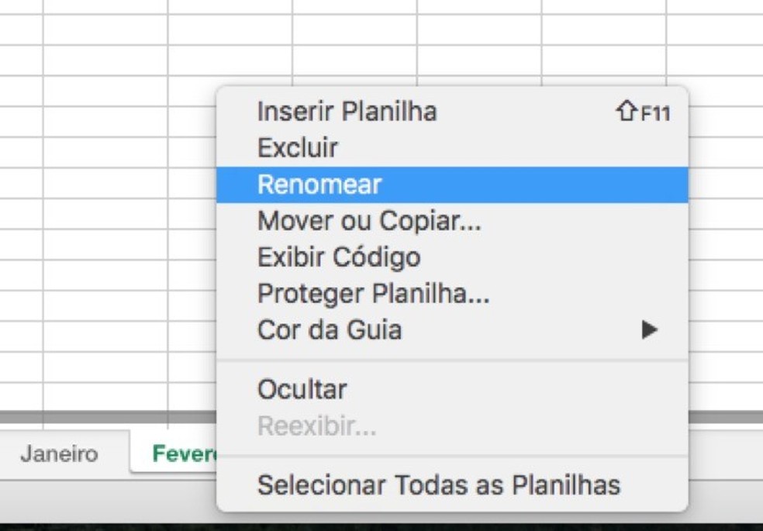Viewport: 763px width, 531px height.
Task: Select Exibir Código in the menu
Action: click(339, 257)
